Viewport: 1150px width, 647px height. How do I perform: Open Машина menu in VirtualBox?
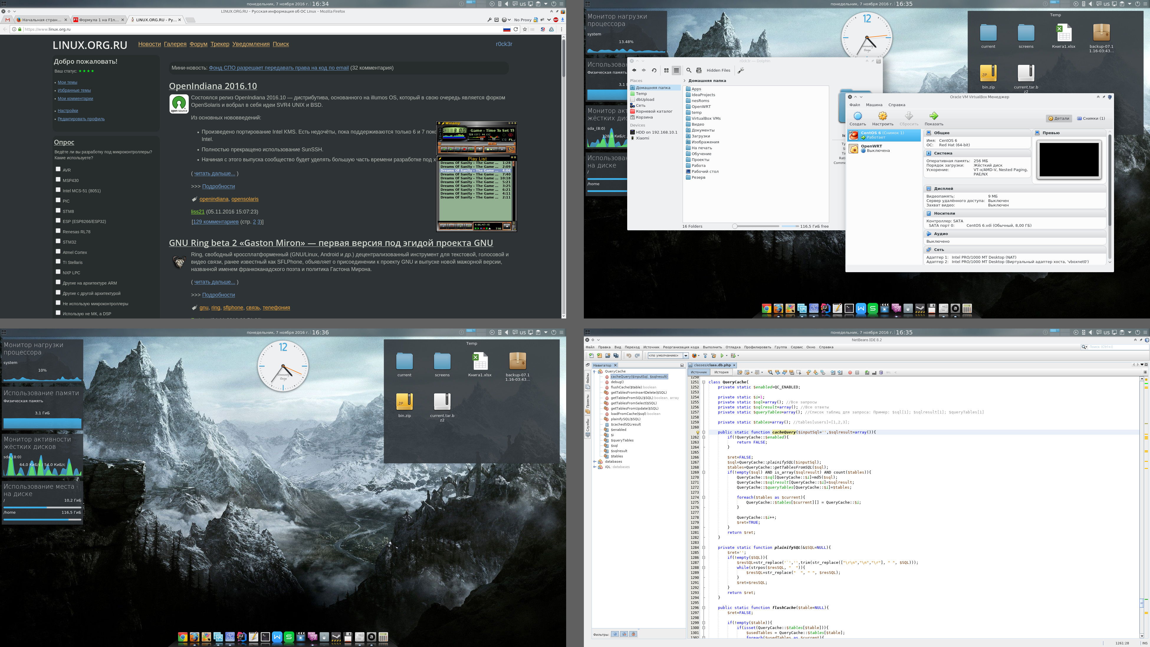874,105
